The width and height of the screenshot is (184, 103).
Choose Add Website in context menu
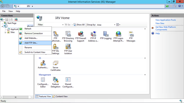35,38
